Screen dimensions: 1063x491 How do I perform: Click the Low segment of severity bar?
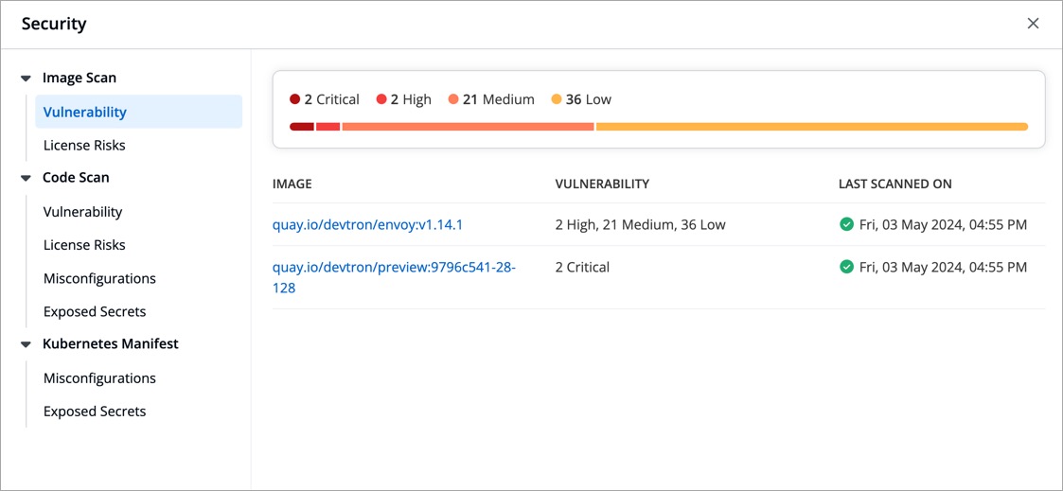tap(811, 127)
